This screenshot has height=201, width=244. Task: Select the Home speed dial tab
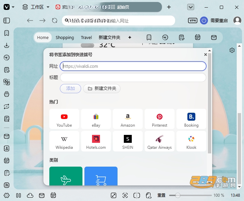[x=43, y=37]
